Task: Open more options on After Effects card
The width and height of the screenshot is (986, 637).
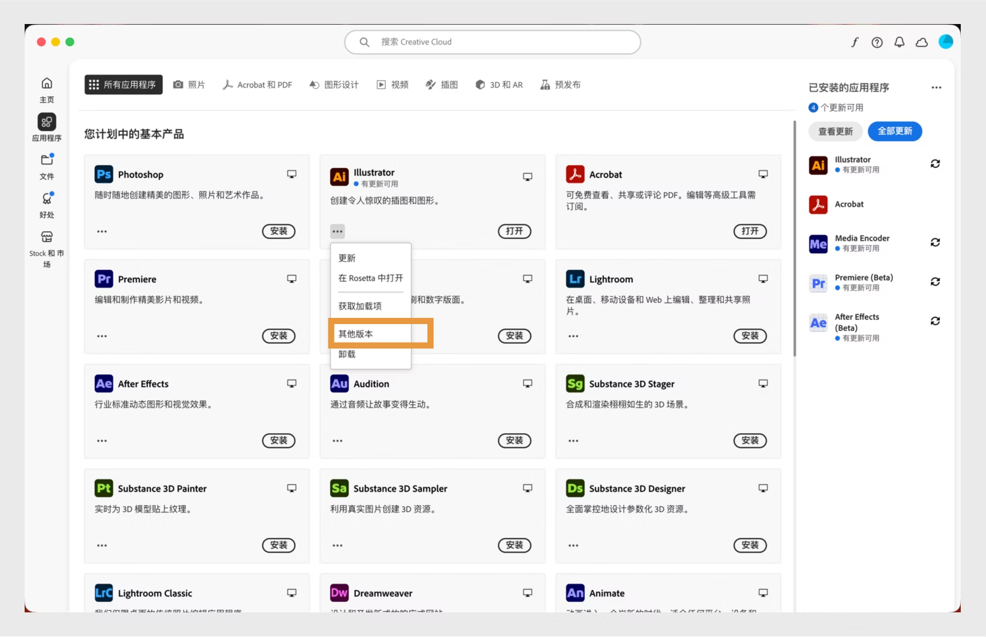Action: coord(102,441)
